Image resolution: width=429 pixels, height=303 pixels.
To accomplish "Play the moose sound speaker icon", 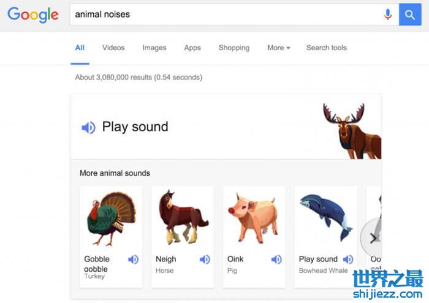I will (x=88, y=127).
